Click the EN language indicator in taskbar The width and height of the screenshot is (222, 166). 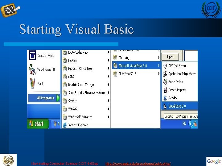(184, 124)
